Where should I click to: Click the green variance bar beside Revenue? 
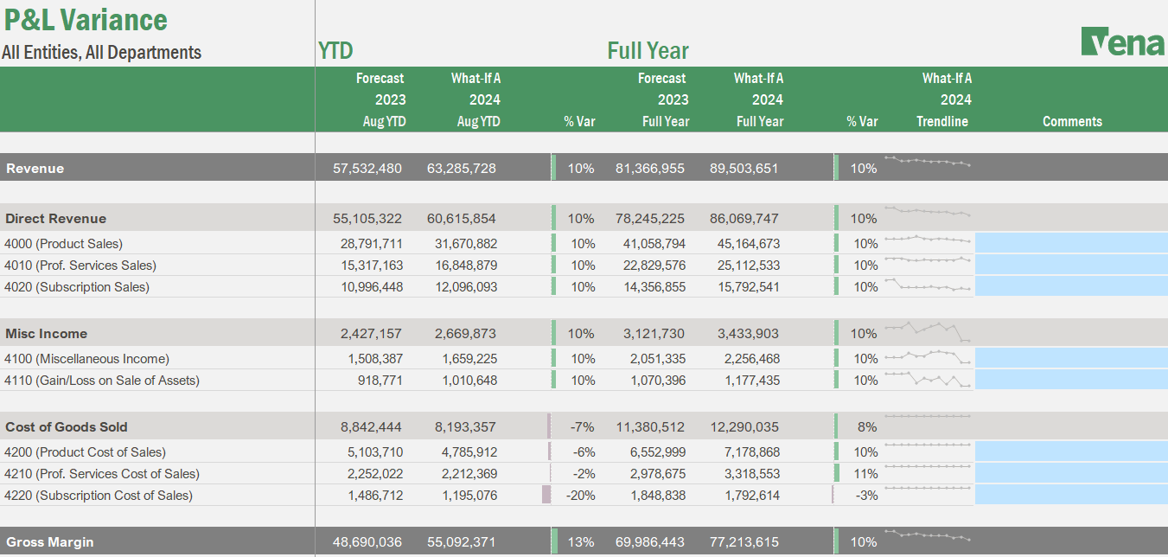tap(553, 167)
